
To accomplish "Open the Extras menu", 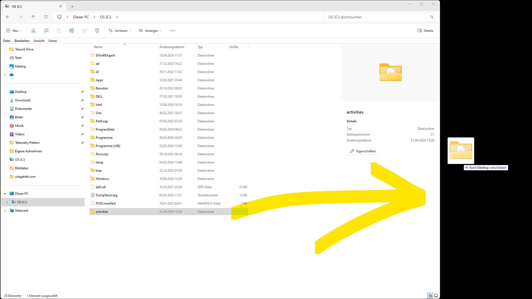I will (x=53, y=41).
